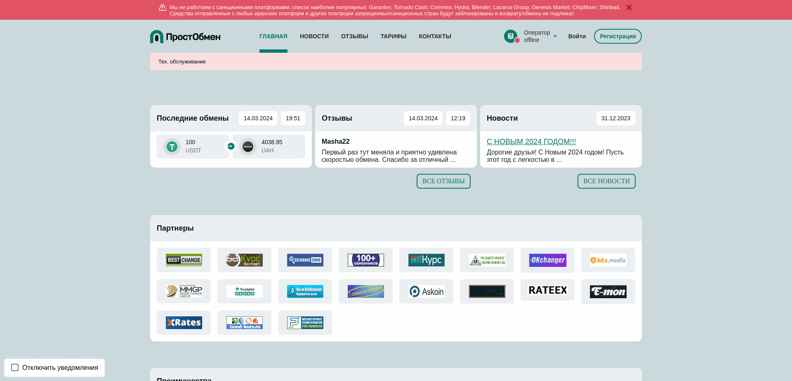Open the MMGP Money Maker Group logo

pos(184,291)
